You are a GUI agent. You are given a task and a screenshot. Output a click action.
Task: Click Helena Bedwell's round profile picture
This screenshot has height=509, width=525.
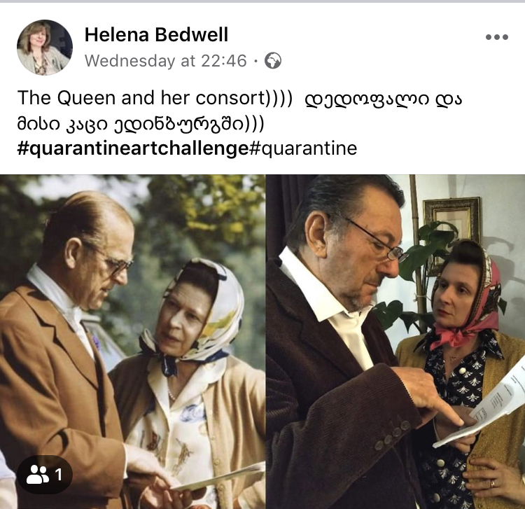point(45,47)
